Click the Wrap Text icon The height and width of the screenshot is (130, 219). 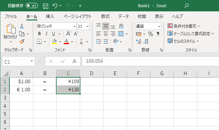(121, 26)
